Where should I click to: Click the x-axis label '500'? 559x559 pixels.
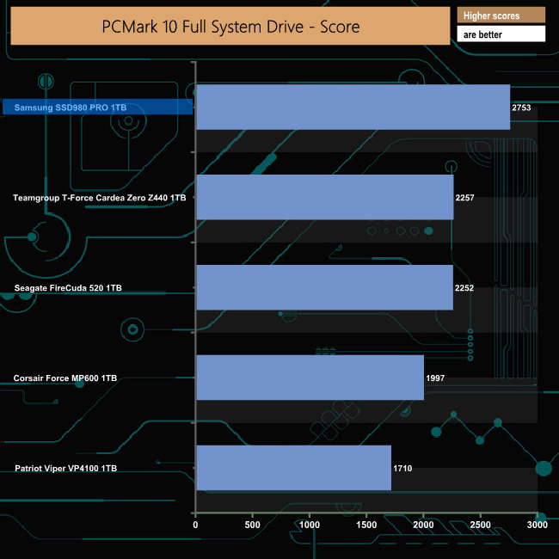(x=252, y=525)
